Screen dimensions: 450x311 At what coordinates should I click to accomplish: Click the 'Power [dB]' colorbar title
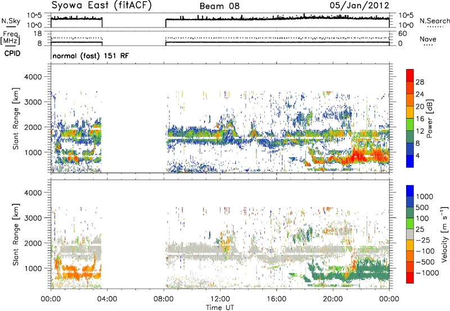(x=430, y=118)
